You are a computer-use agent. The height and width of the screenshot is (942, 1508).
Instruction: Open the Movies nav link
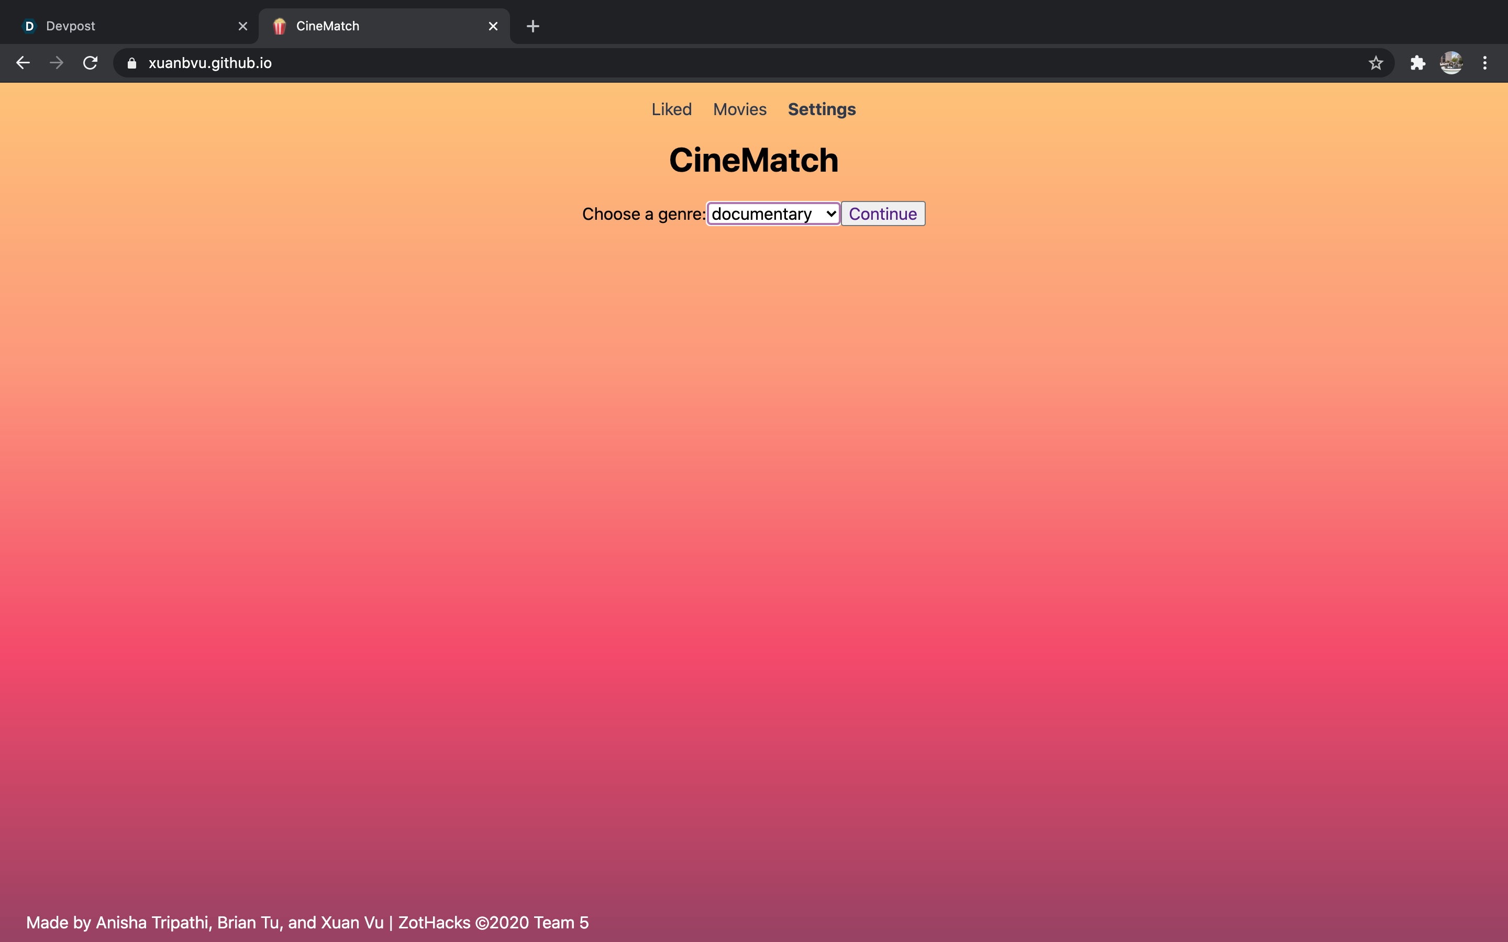pos(740,110)
